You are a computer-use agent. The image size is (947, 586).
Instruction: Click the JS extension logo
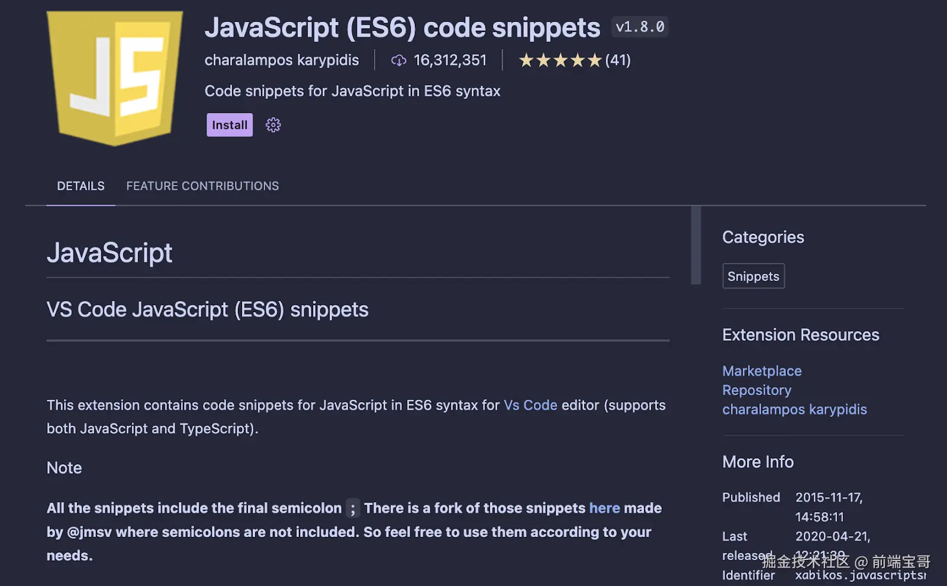115,78
